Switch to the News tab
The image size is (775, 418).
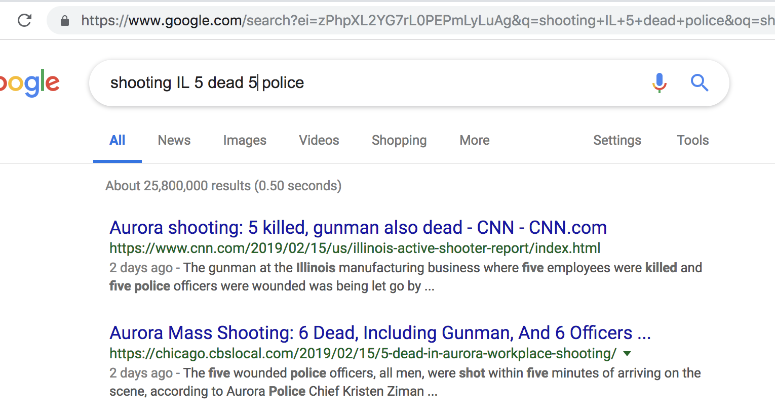[174, 140]
